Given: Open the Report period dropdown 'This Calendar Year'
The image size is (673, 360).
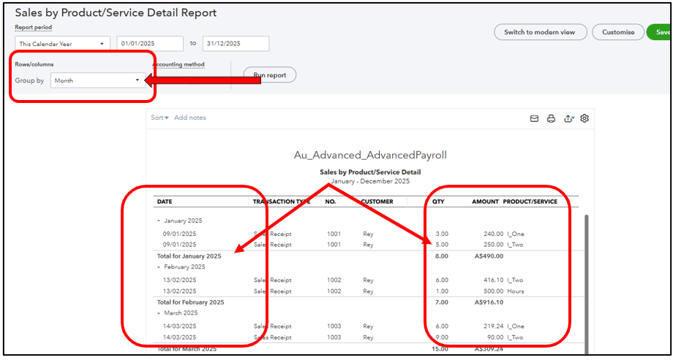Looking at the screenshot, I should pos(62,44).
